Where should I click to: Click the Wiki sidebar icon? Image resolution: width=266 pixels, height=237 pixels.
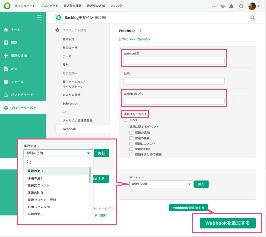click(x=5, y=69)
